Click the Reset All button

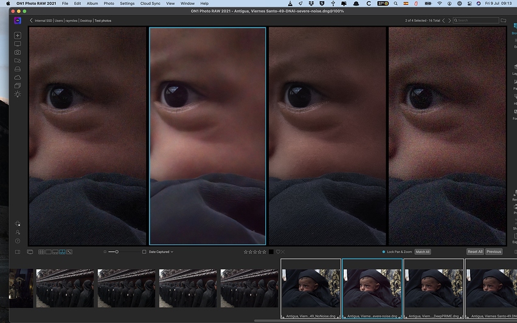(475, 252)
